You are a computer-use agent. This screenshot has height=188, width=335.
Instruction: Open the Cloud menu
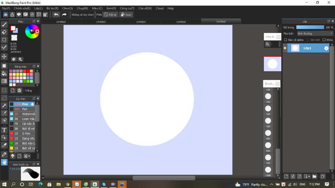(160, 8)
